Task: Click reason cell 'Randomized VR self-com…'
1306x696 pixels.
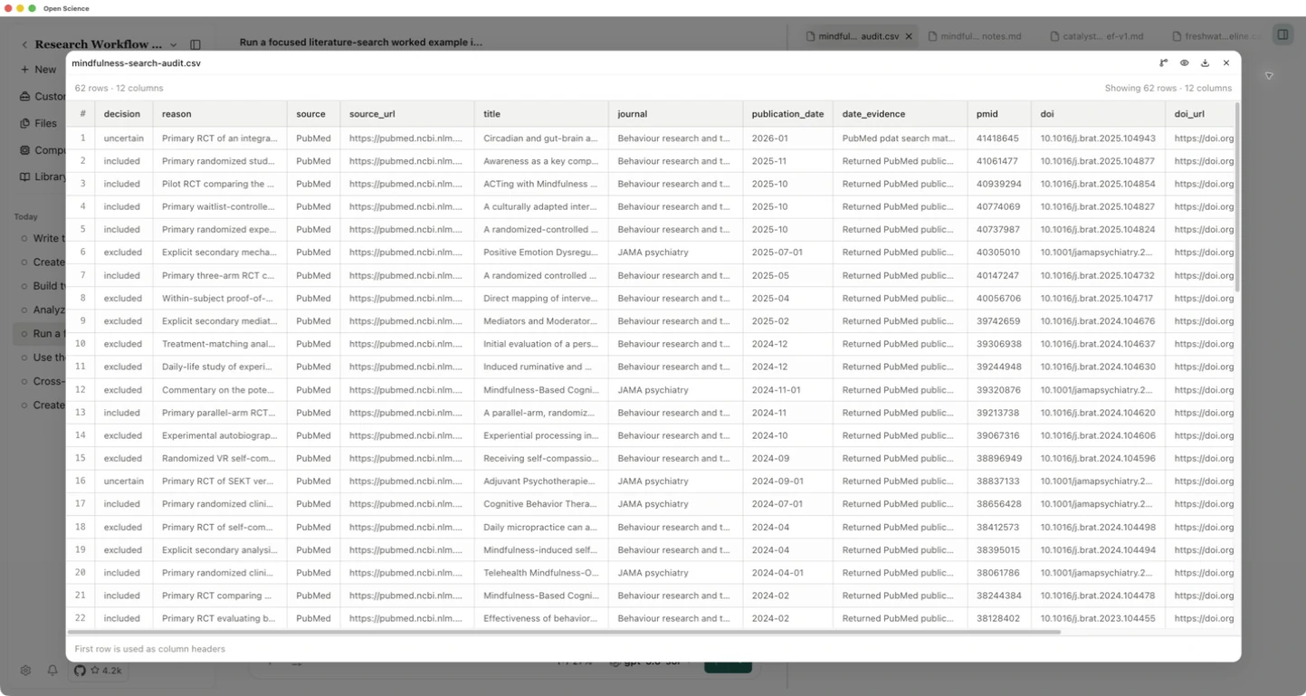Action: tap(219, 459)
